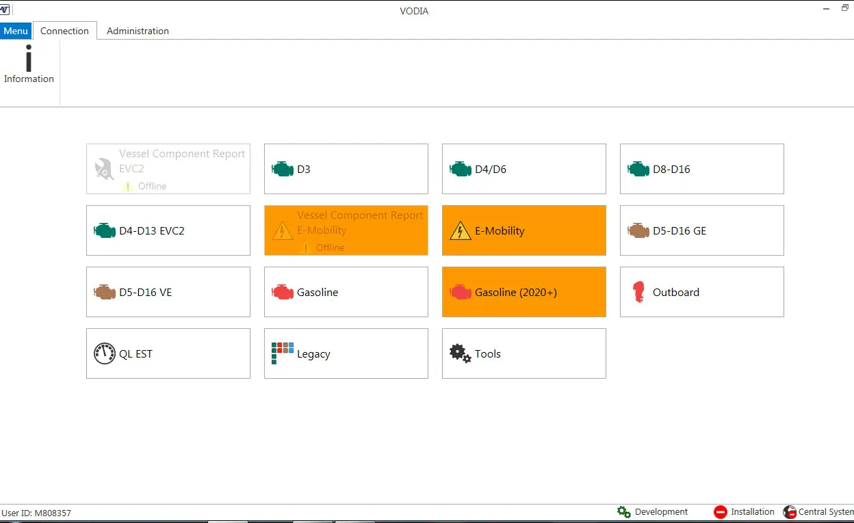Click the Central System globe icon
This screenshot has width=854, height=523.
coord(790,511)
